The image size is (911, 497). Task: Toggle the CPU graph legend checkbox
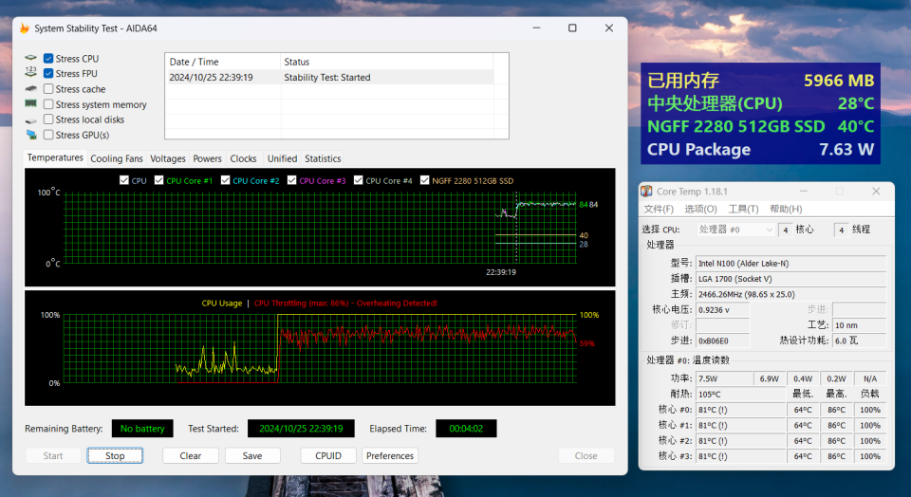[x=123, y=180]
